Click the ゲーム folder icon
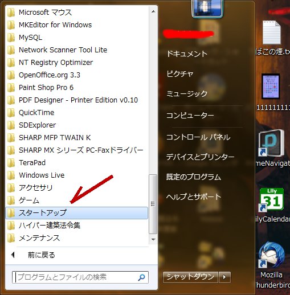Viewport: 290px width, 295px height. point(11,200)
